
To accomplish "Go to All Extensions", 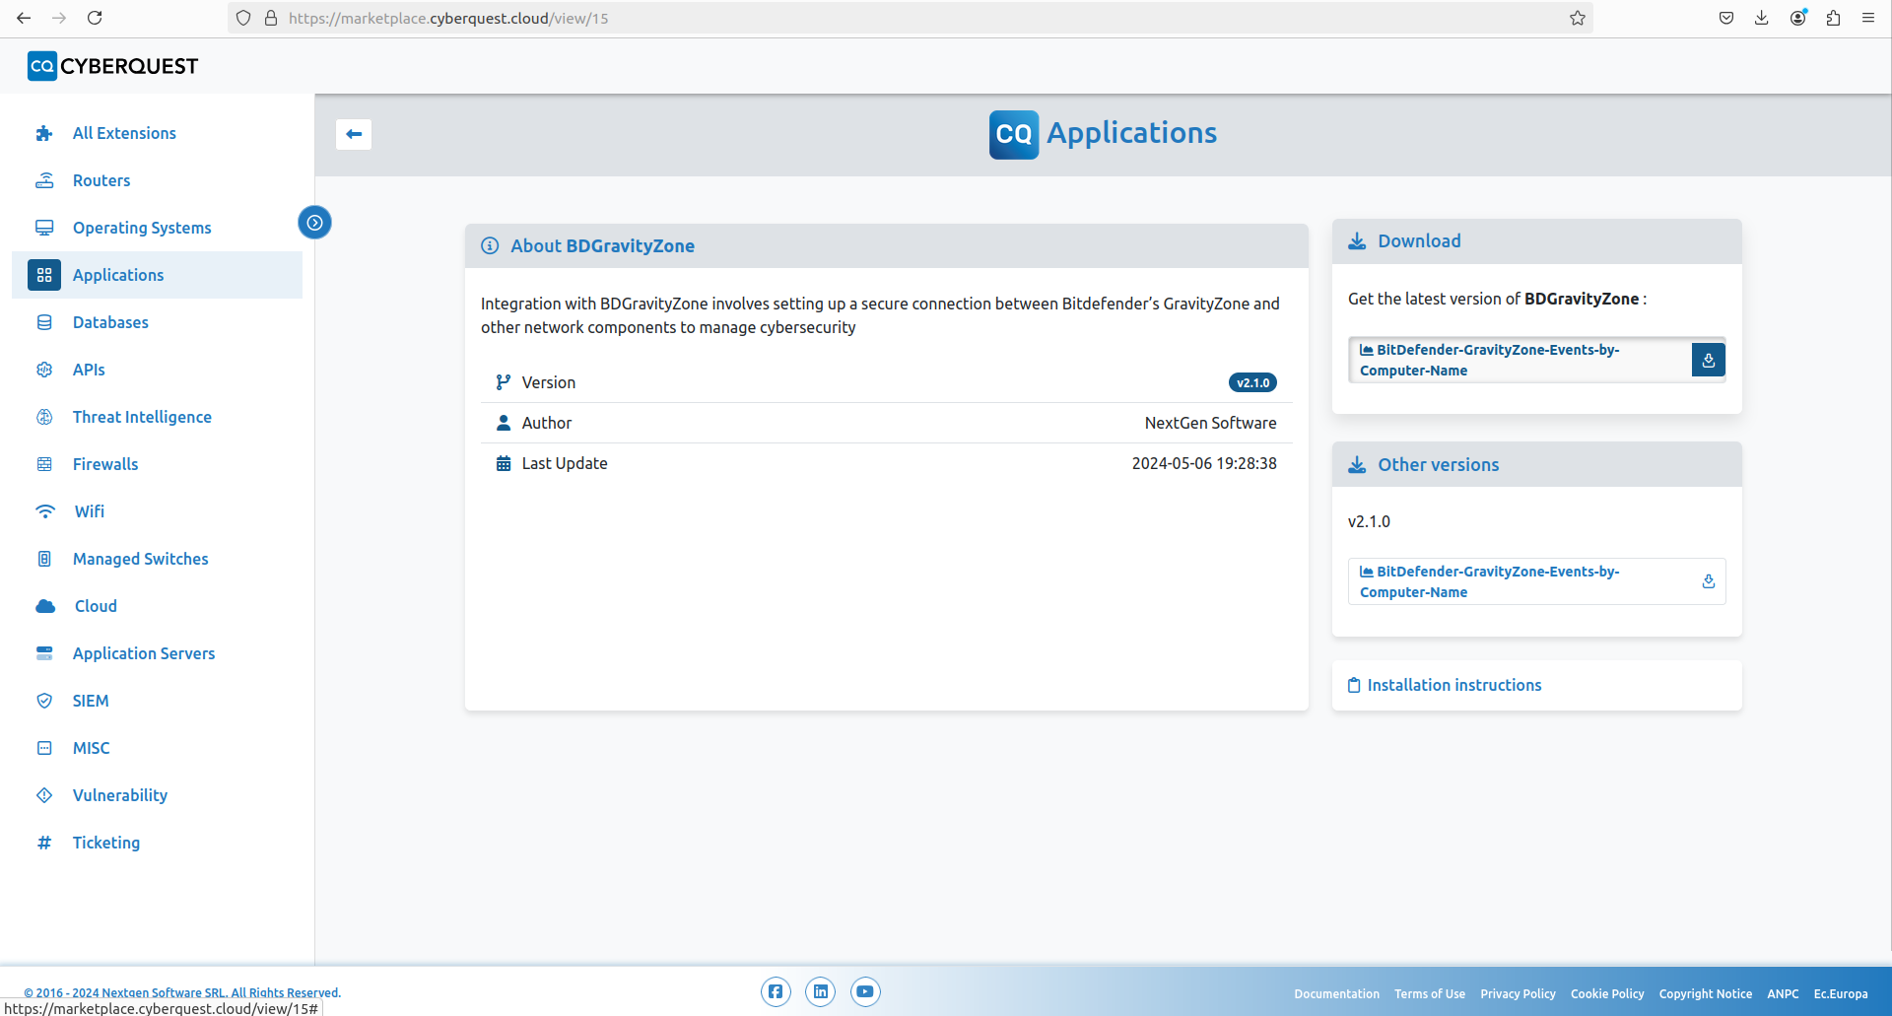I will 124,133.
